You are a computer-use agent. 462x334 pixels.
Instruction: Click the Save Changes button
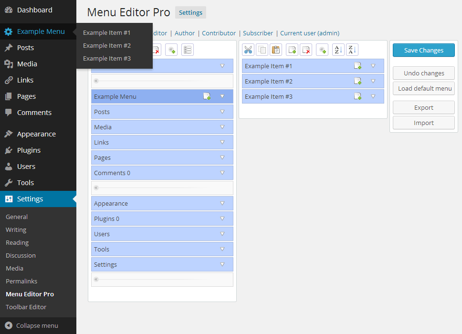point(423,50)
